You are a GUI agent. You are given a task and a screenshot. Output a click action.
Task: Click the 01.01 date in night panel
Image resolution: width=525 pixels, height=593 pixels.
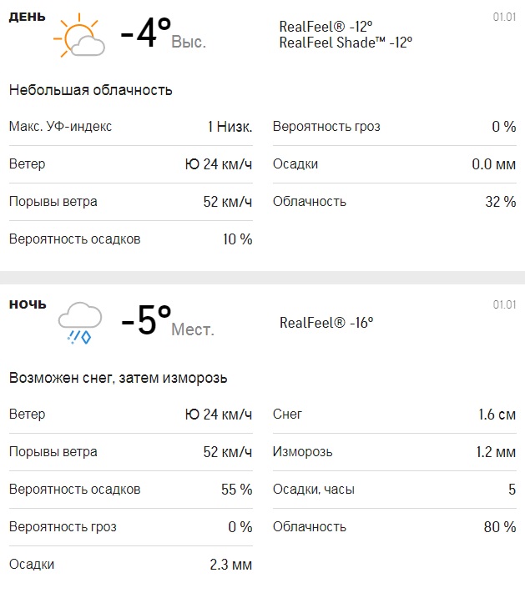(x=504, y=304)
